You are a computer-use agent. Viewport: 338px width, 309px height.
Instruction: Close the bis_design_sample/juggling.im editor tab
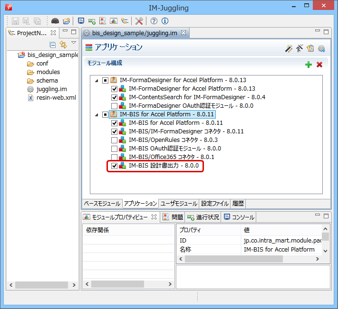pyautogui.click(x=183, y=33)
